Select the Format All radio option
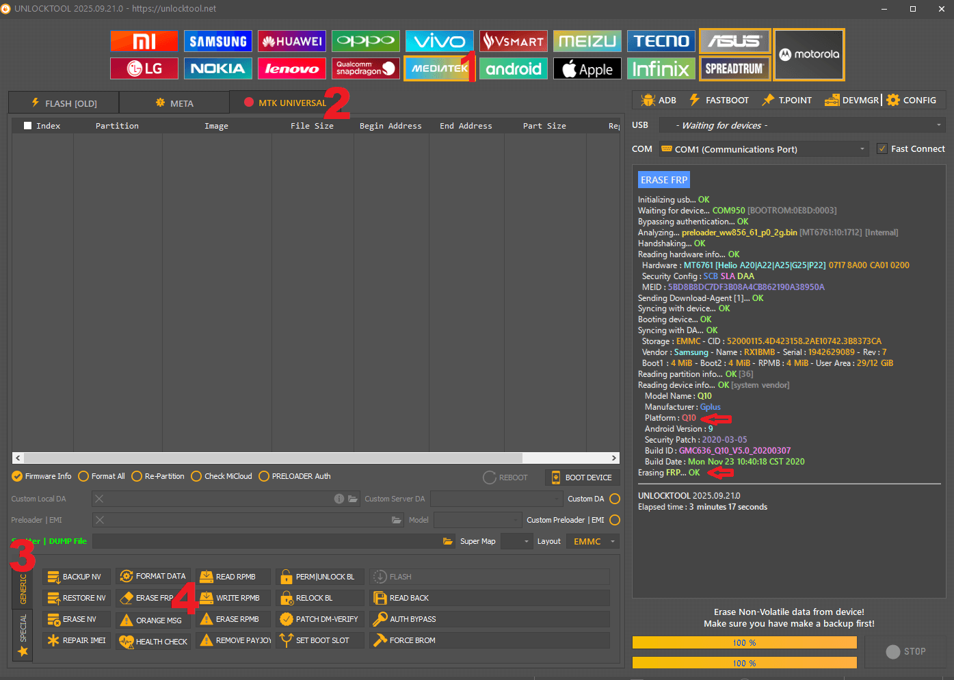 [x=83, y=476]
